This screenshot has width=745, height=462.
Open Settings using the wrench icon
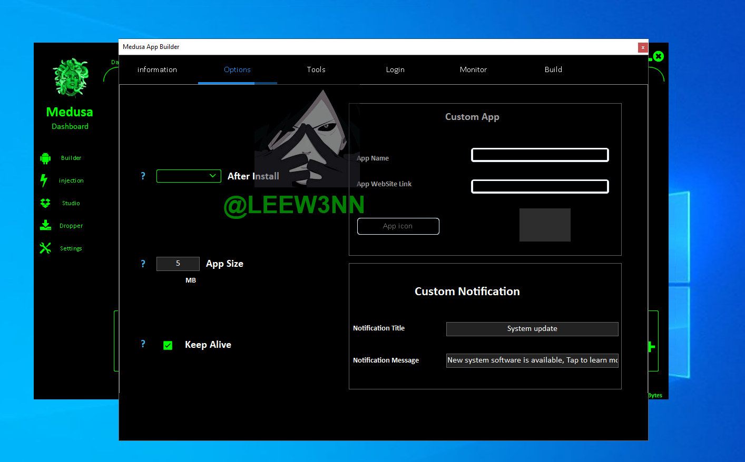point(45,248)
